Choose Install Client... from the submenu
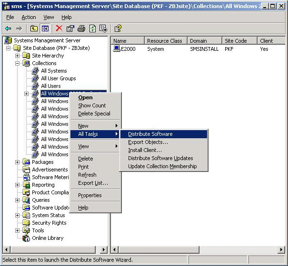Screen dimensions: 288x266 (x=164, y=150)
